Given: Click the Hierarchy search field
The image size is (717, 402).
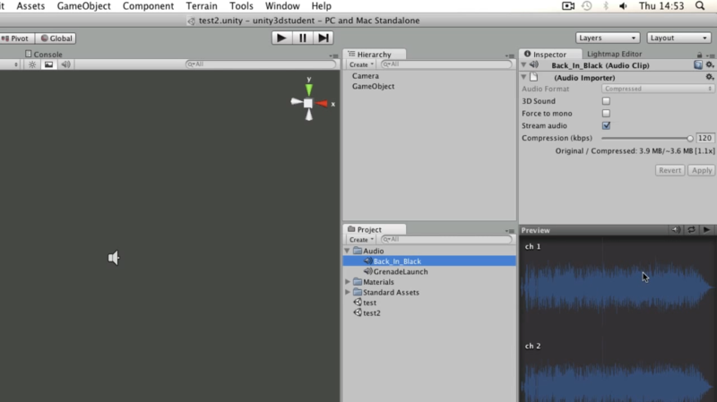Looking at the screenshot, I should tap(446, 64).
